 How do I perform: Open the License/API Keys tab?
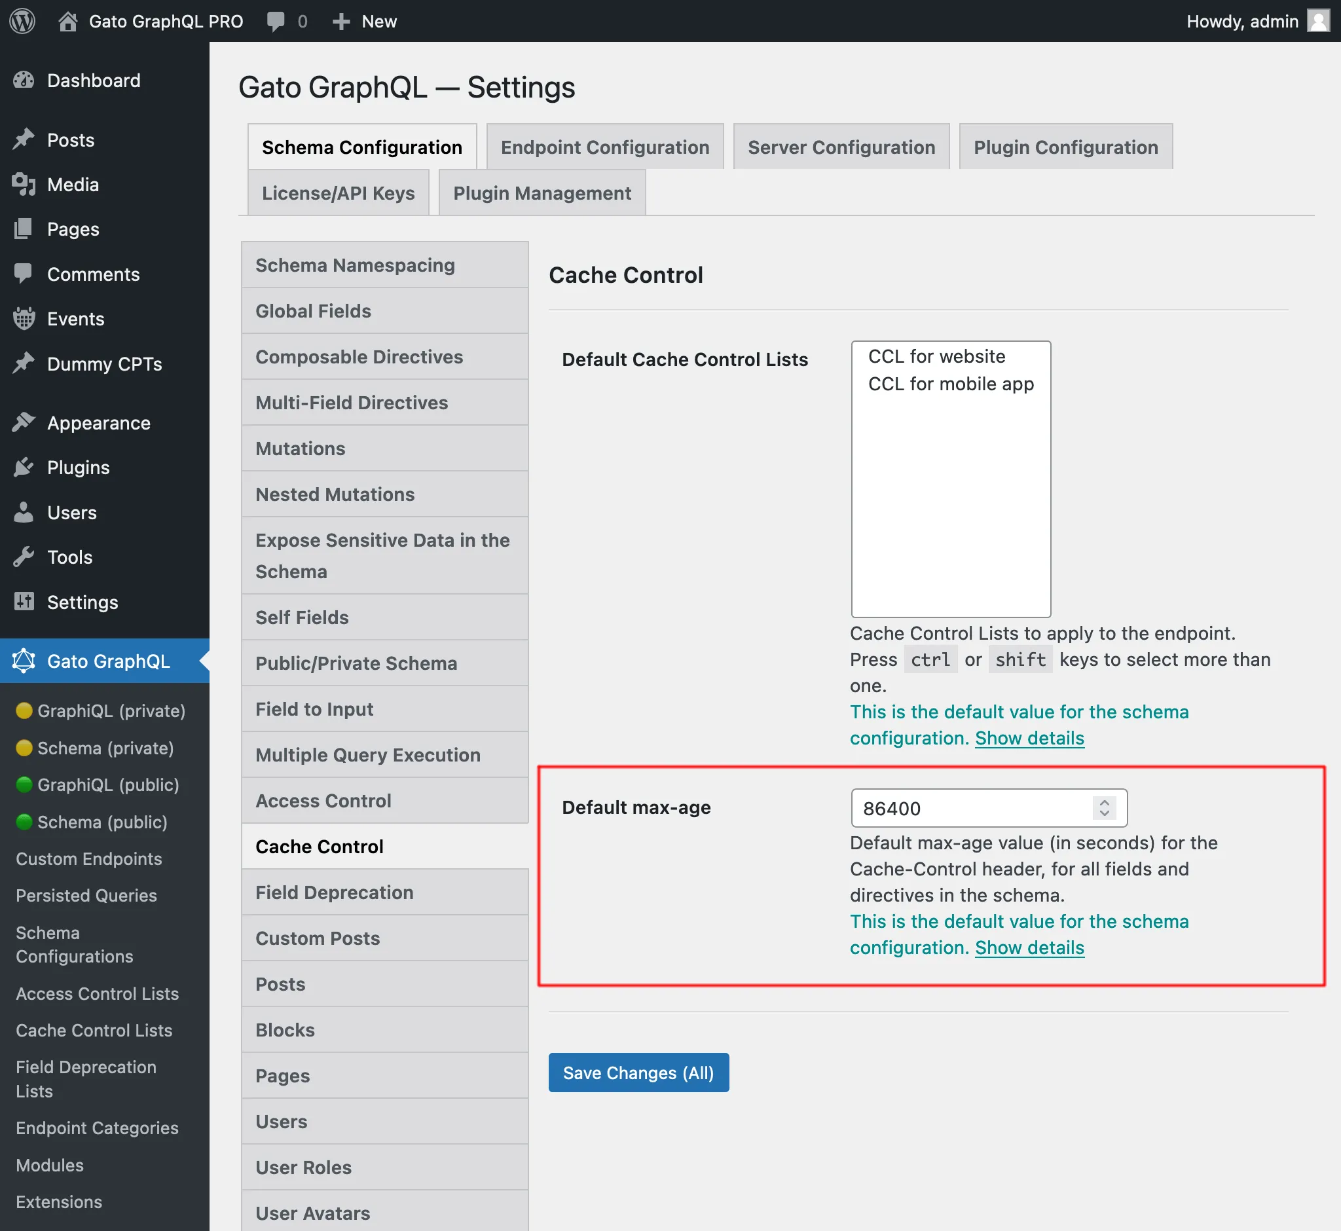[339, 193]
